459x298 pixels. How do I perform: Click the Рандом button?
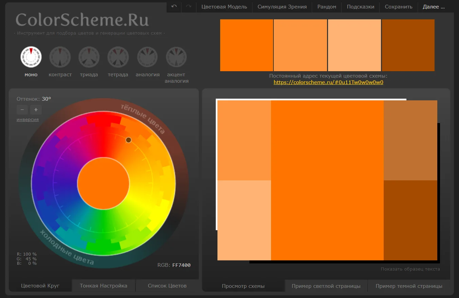click(327, 7)
